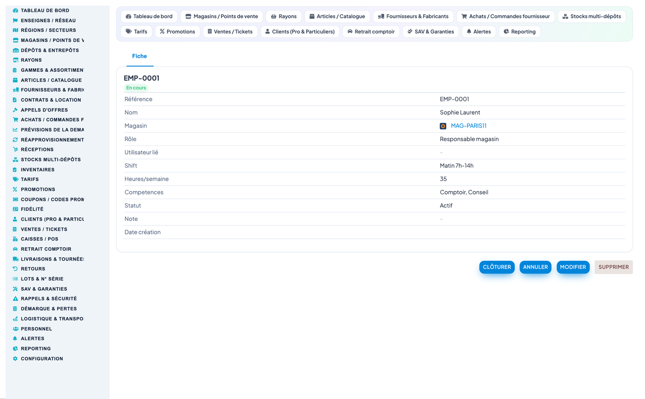The image size is (645, 399).
Task: Click the Fidélité card icon in sidebar
Action: point(15,209)
